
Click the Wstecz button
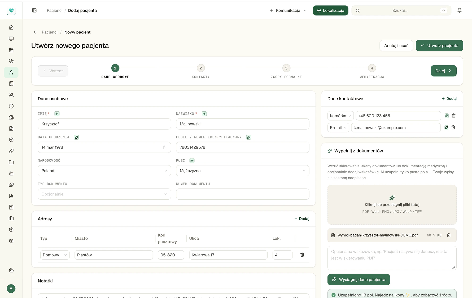(53, 71)
